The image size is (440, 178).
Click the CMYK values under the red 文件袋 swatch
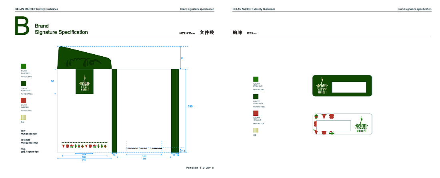[25, 107]
